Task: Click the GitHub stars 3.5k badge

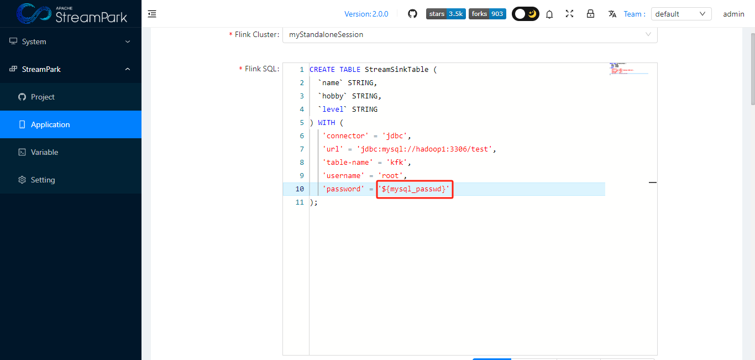Action: (x=445, y=14)
